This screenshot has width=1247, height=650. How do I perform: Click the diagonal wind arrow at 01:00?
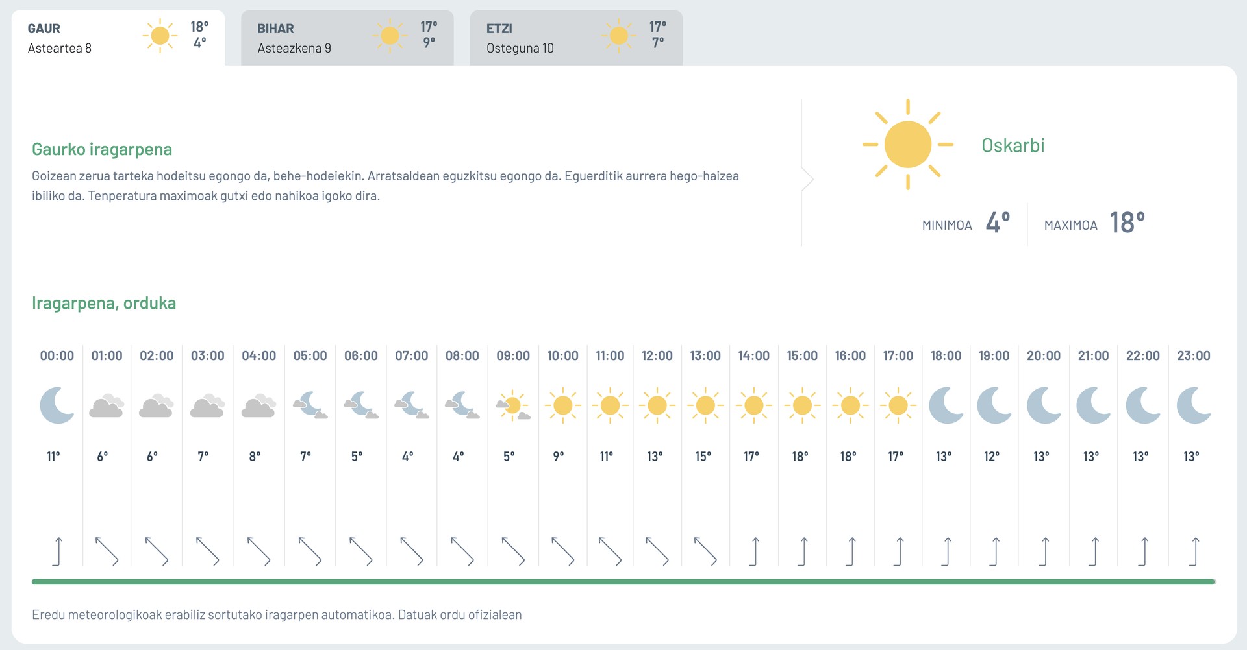(107, 551)
